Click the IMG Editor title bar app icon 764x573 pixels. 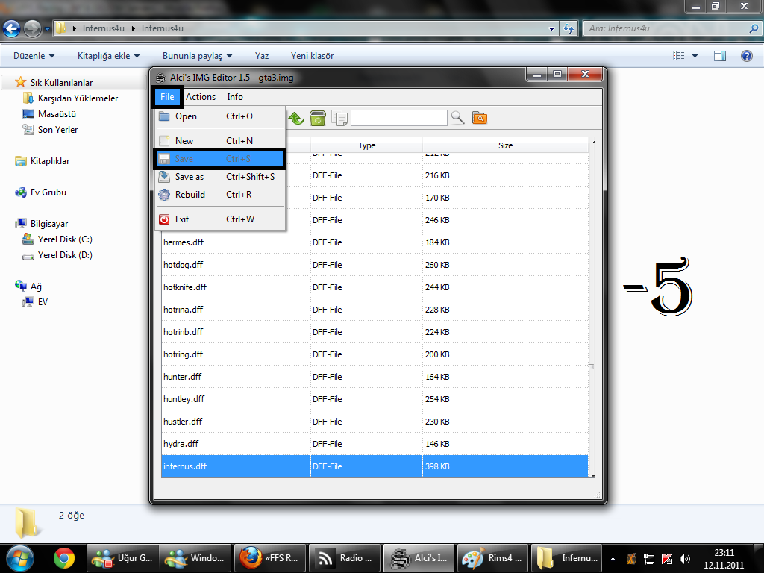[x=161, y=78]
